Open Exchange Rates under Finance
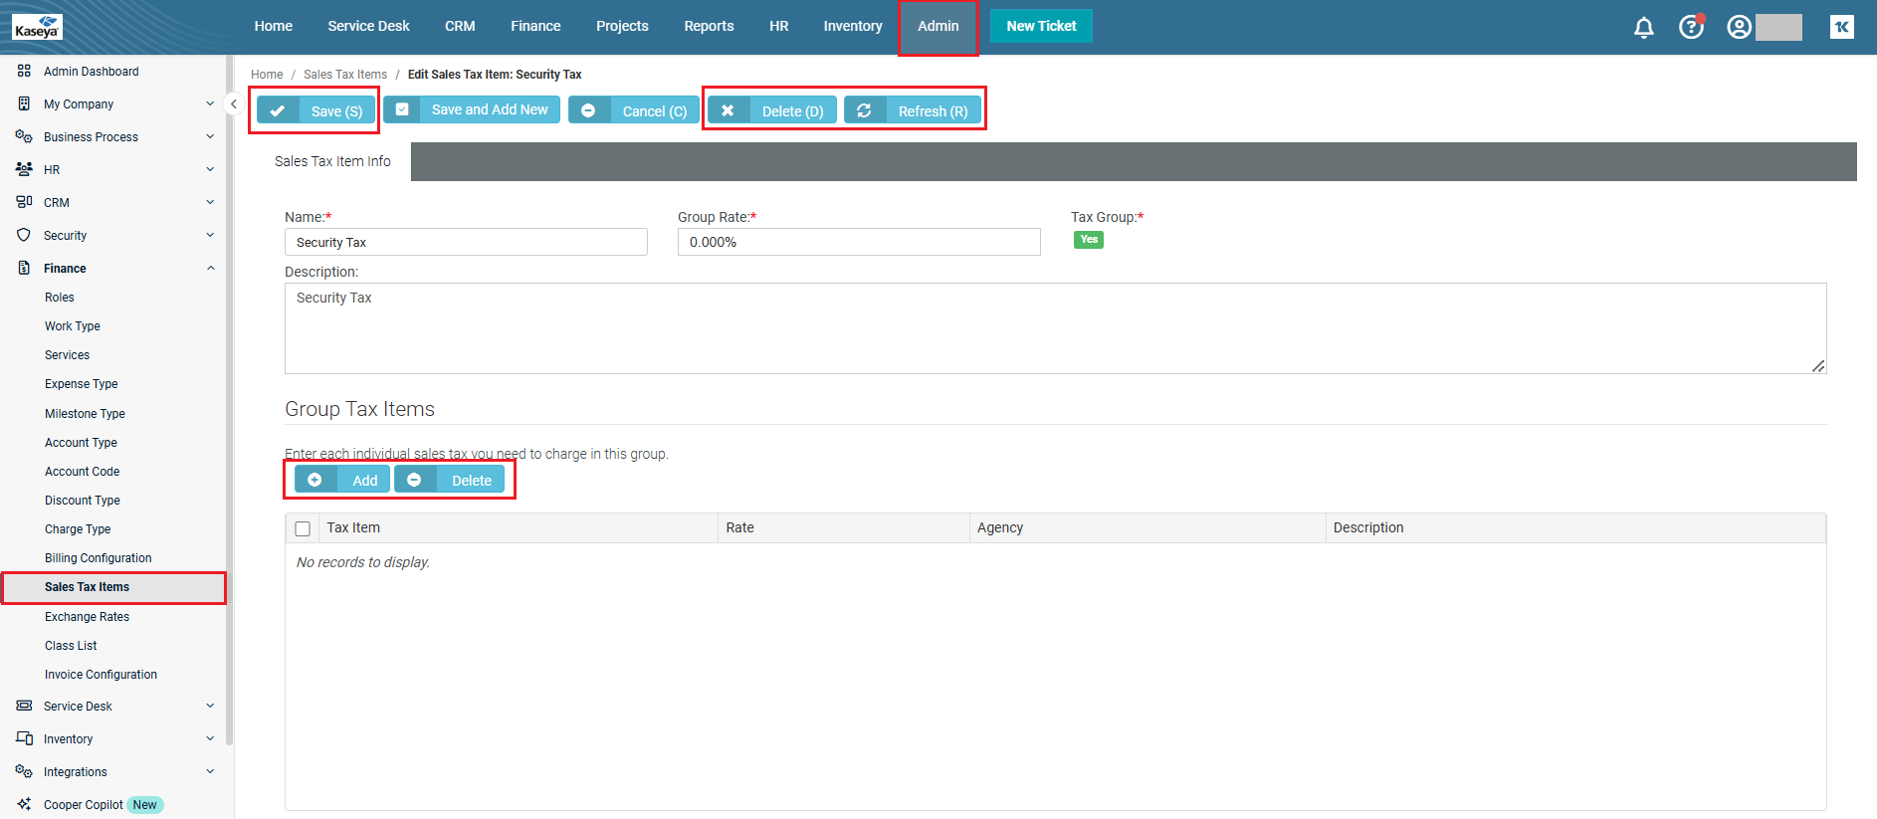Image resolution: width=1877 pixels, height=819 pixels. [x=87, y=617]
